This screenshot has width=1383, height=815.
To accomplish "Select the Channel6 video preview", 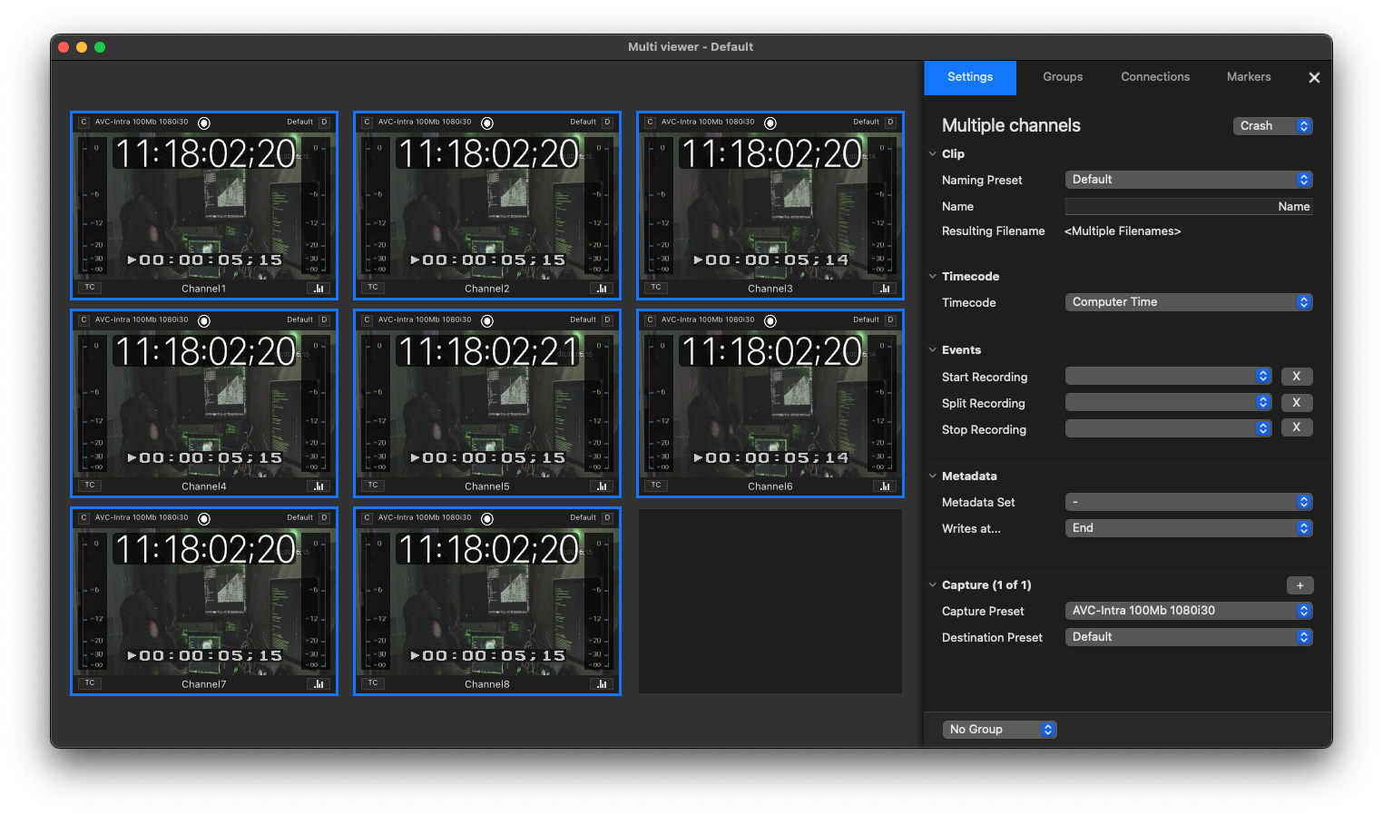I will tap(770, 404).
